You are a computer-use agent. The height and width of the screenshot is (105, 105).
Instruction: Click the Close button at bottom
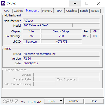(x=94, y=101)
